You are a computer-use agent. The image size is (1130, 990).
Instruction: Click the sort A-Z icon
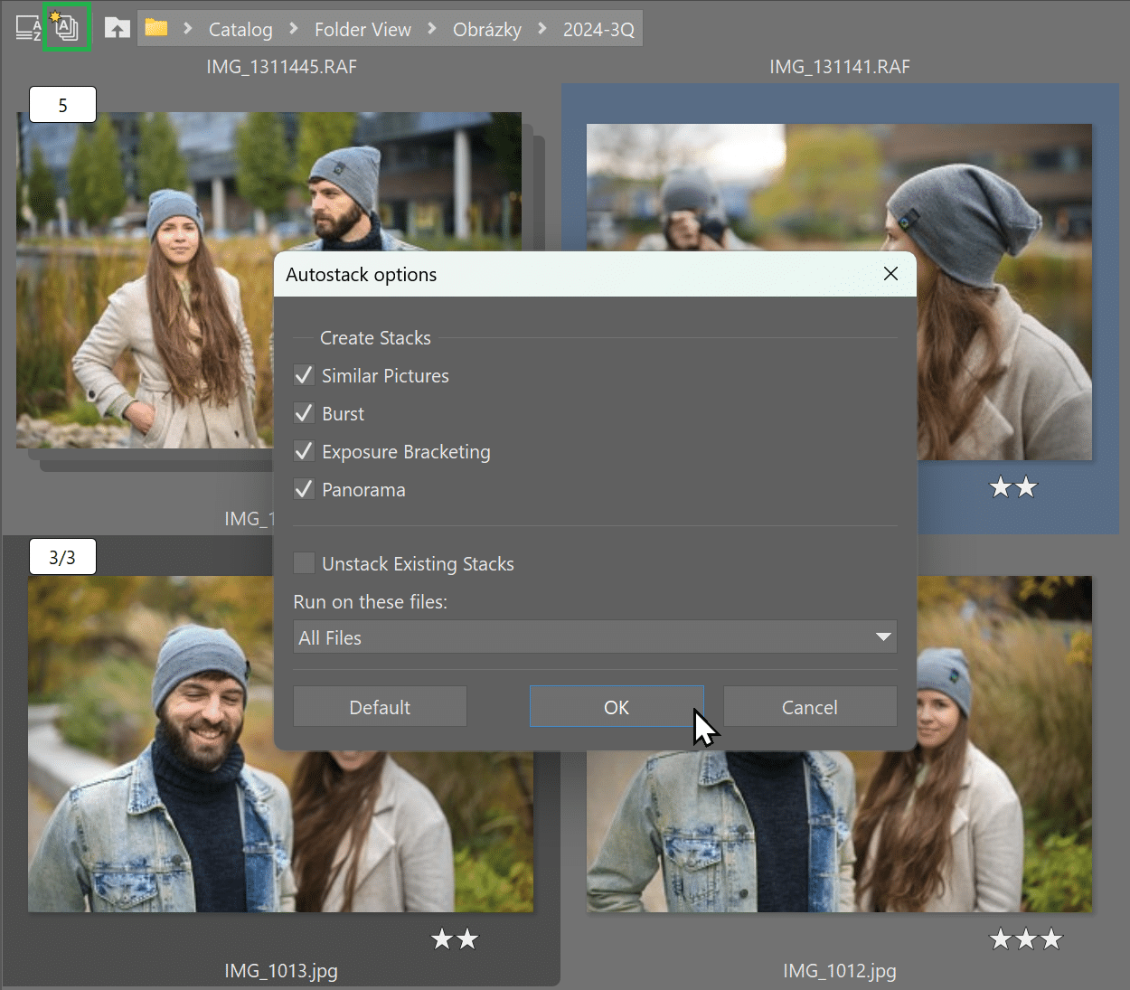28,28
